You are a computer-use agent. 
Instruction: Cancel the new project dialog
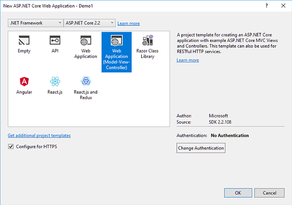269,193
